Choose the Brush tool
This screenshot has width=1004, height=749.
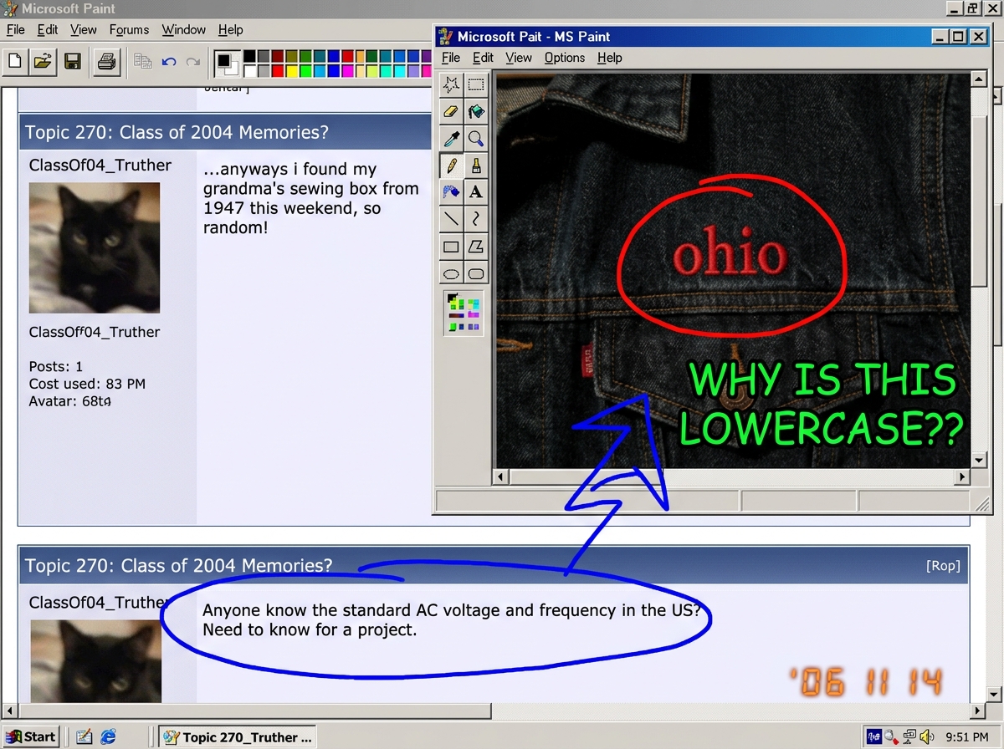tap(476, 166)
